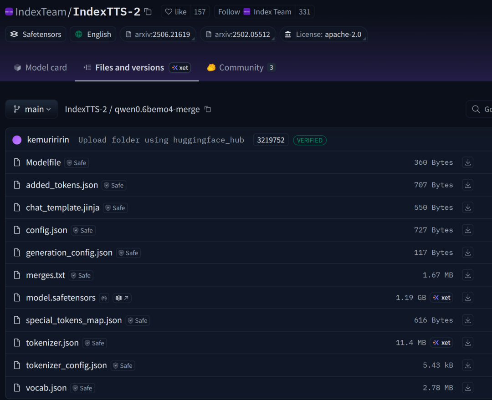The image size is (492, 400).
Task: Open commit 3219752
Action: pos(271,140)
